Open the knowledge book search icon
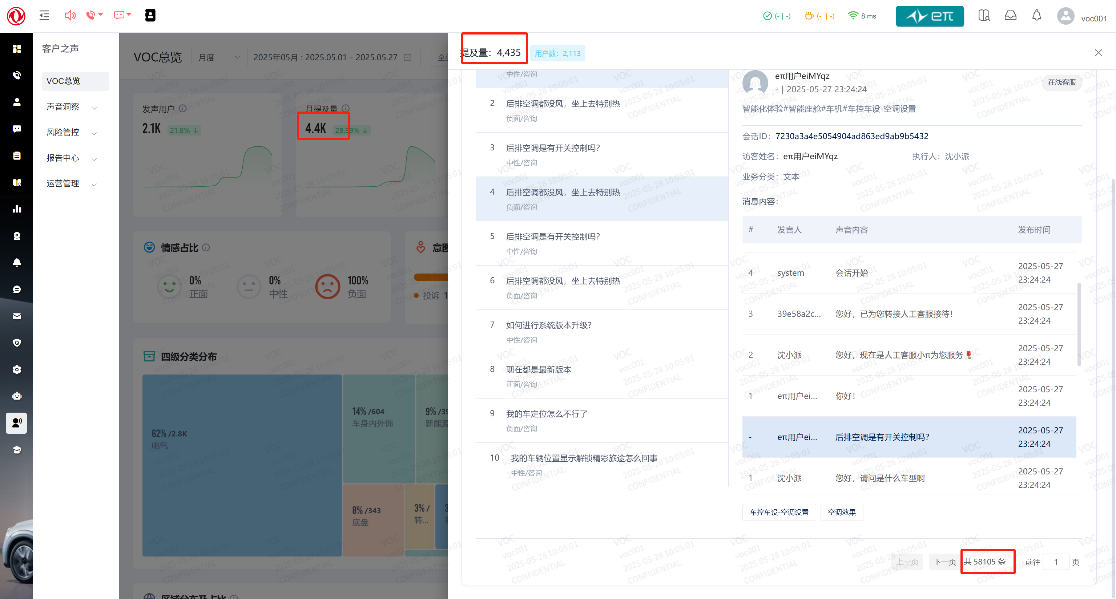Viewport: 1116px width, 599px height. [984, 16]
